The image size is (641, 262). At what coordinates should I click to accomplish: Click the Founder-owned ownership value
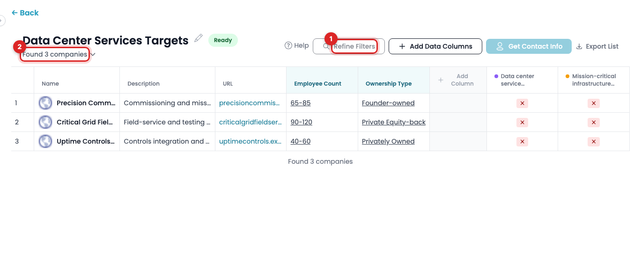coord(388,103)
